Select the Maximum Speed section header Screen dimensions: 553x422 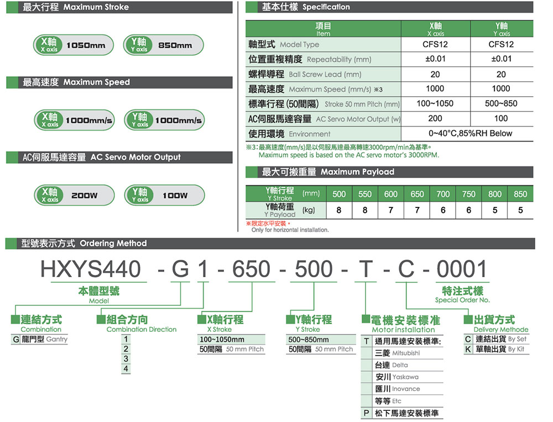coord(119,82)
